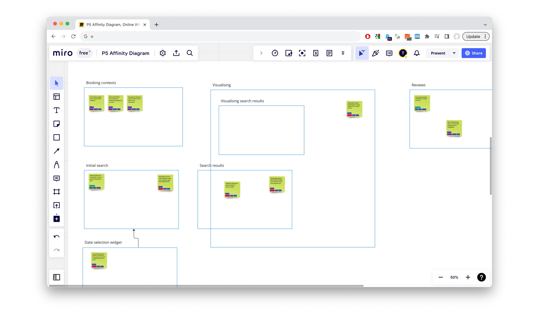Image resolution: width=552 pixels, height=310 pixels.
Task: Select the Frame tool
Action: tap(57, 192)
